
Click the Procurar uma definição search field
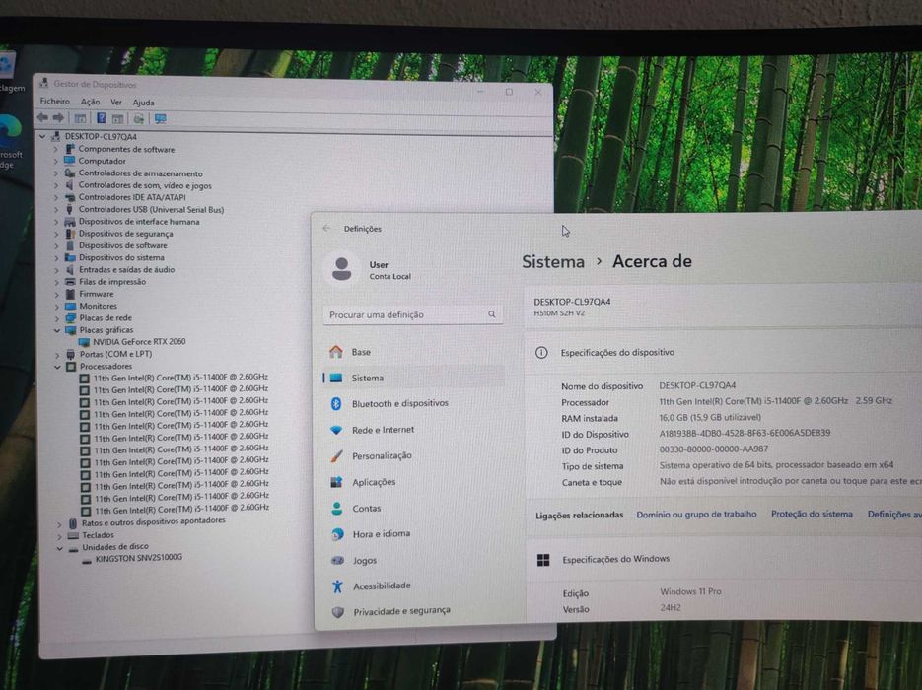(412, 314)
